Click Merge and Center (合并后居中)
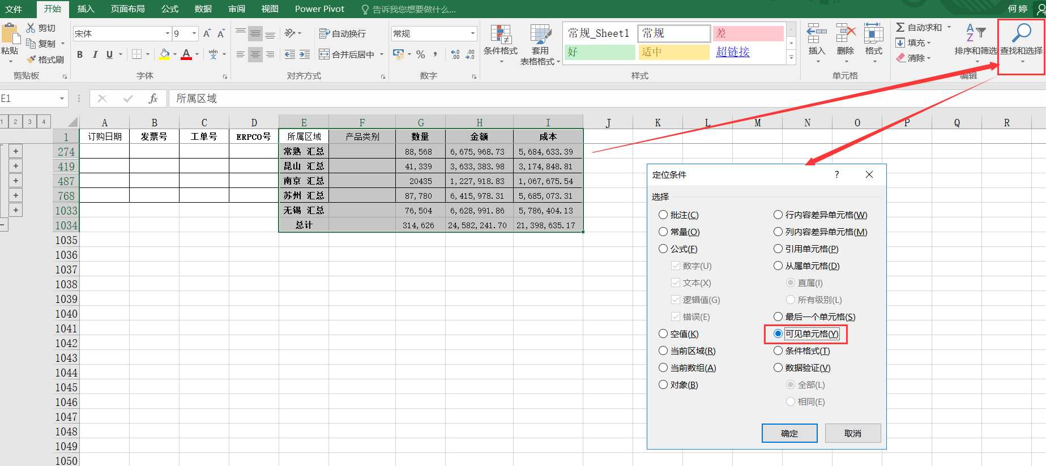Screen dimensions: 1046x466 pyautogui.click(x=347, y=54)
